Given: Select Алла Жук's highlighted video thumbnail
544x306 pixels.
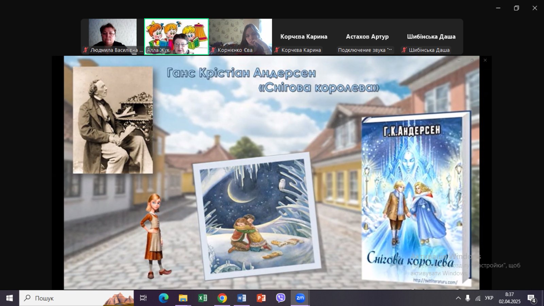Looking at the screenshot, I should click(x=176, y=36).
